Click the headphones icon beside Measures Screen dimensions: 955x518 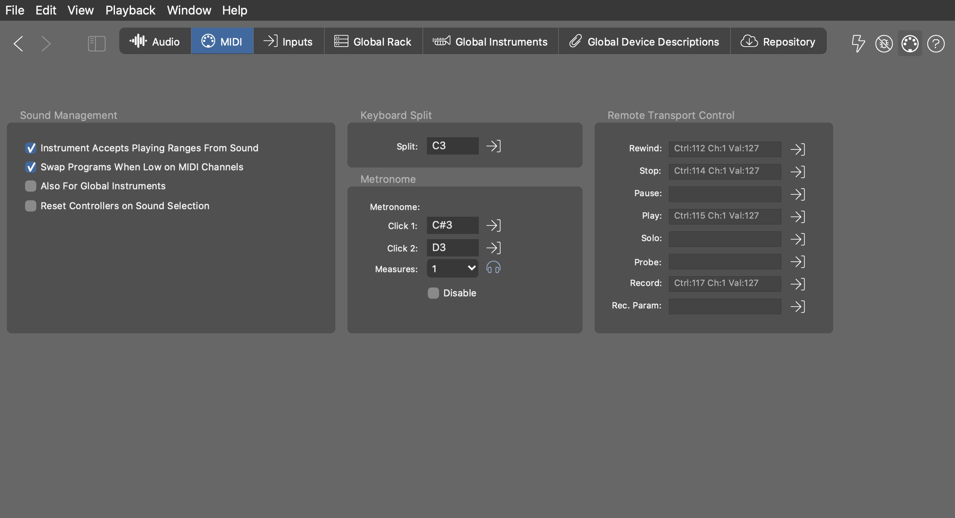tap(493, 268)
